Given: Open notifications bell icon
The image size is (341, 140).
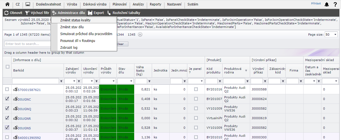Looking at the screenshot, I should [327, 4].
